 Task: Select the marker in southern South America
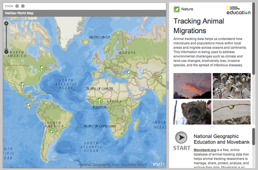[52, 132]
